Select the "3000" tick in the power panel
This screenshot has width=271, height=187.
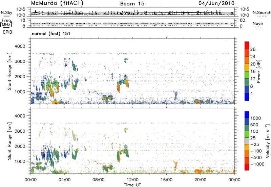[20, 61]
